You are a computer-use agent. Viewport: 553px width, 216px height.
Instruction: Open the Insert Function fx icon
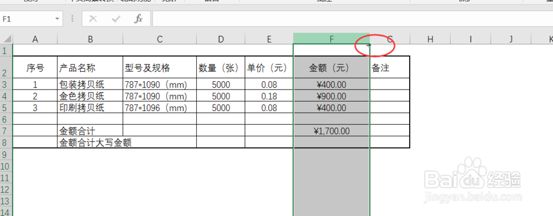point(139,19)
